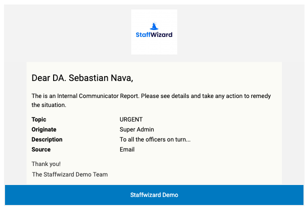Select the name "Sebastian Nava" in greeting

tap(100, 78)
